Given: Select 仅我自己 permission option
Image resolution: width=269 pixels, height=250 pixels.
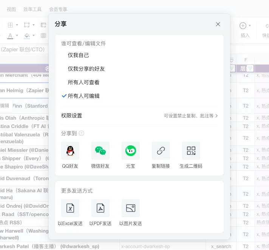Looking at the screenshot, I should [x=79, y=55].
